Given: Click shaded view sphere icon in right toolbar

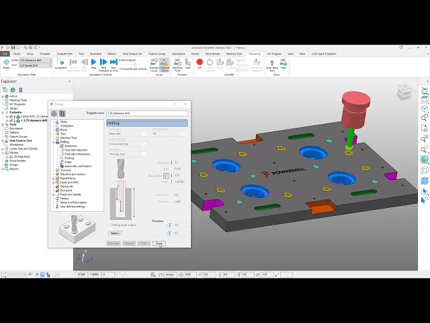Looking at the screenshot, I should 424,159.
